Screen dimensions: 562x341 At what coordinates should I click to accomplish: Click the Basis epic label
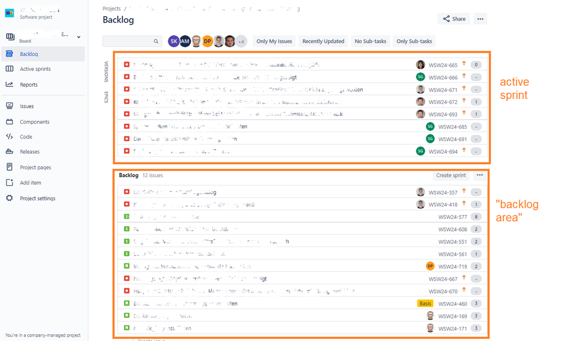coord(425,303)
